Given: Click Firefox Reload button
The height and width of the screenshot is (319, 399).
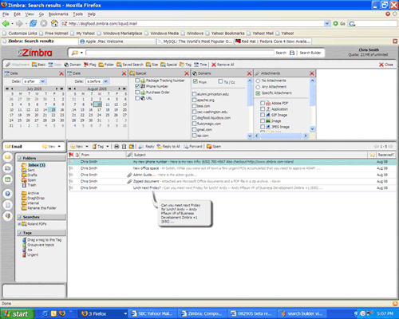Looking at the screenshot, I should [33, 23].
